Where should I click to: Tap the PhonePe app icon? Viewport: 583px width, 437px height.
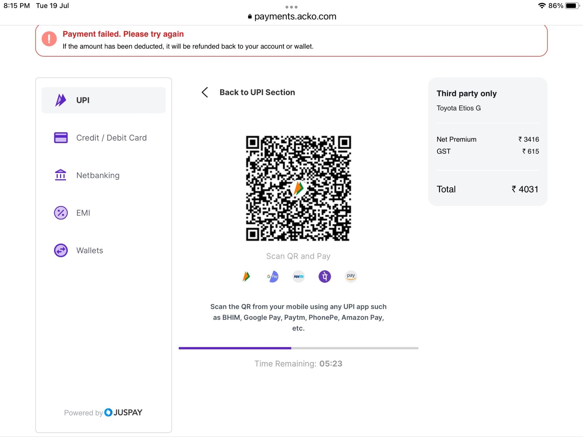pos(325,276)
